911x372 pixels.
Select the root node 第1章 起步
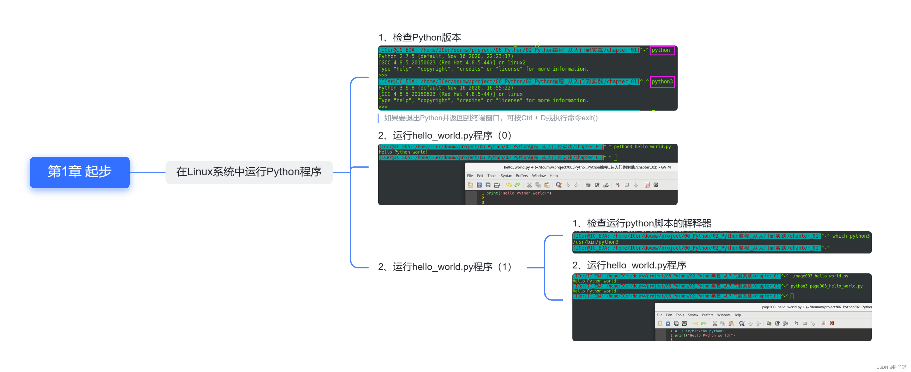[80, 172]
